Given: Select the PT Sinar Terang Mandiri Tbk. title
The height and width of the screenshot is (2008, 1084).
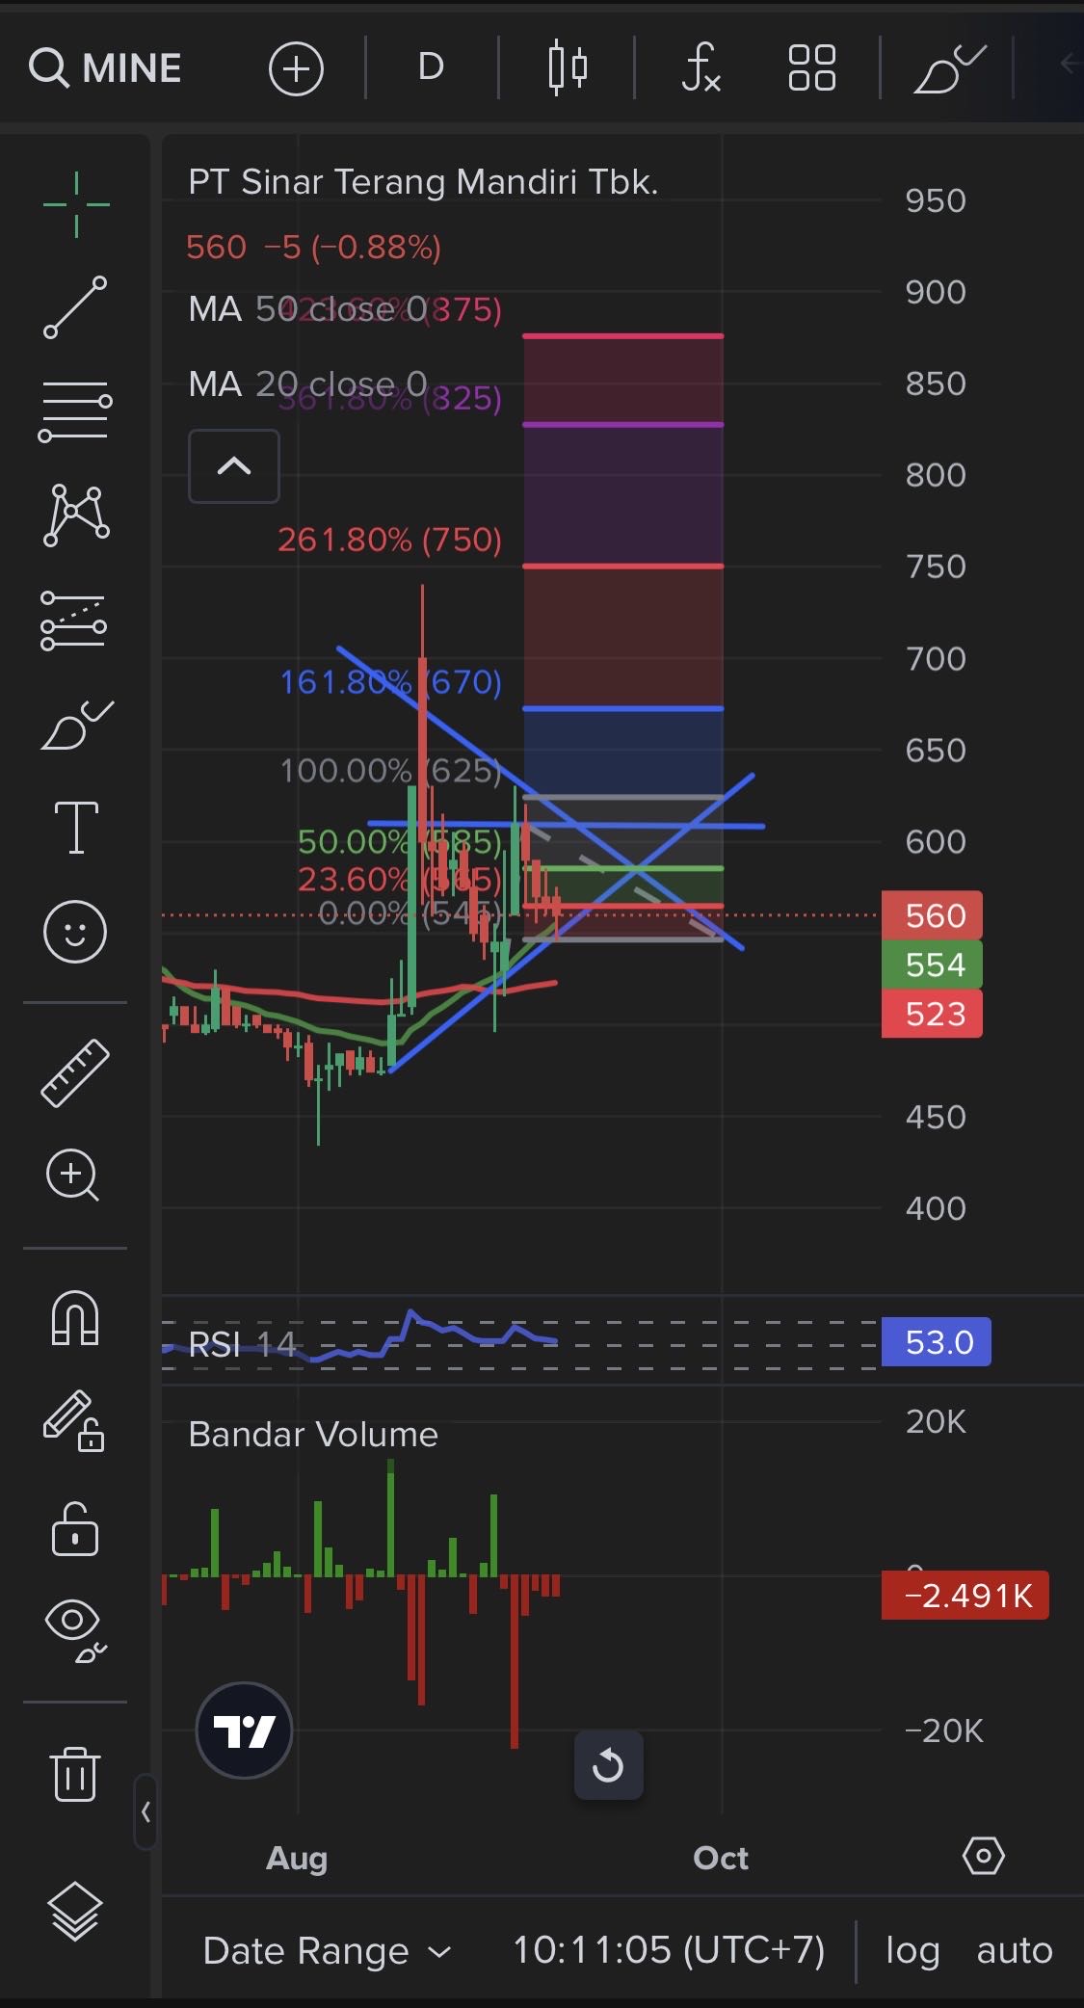Looking at the screenshot, I should point(423,181).
